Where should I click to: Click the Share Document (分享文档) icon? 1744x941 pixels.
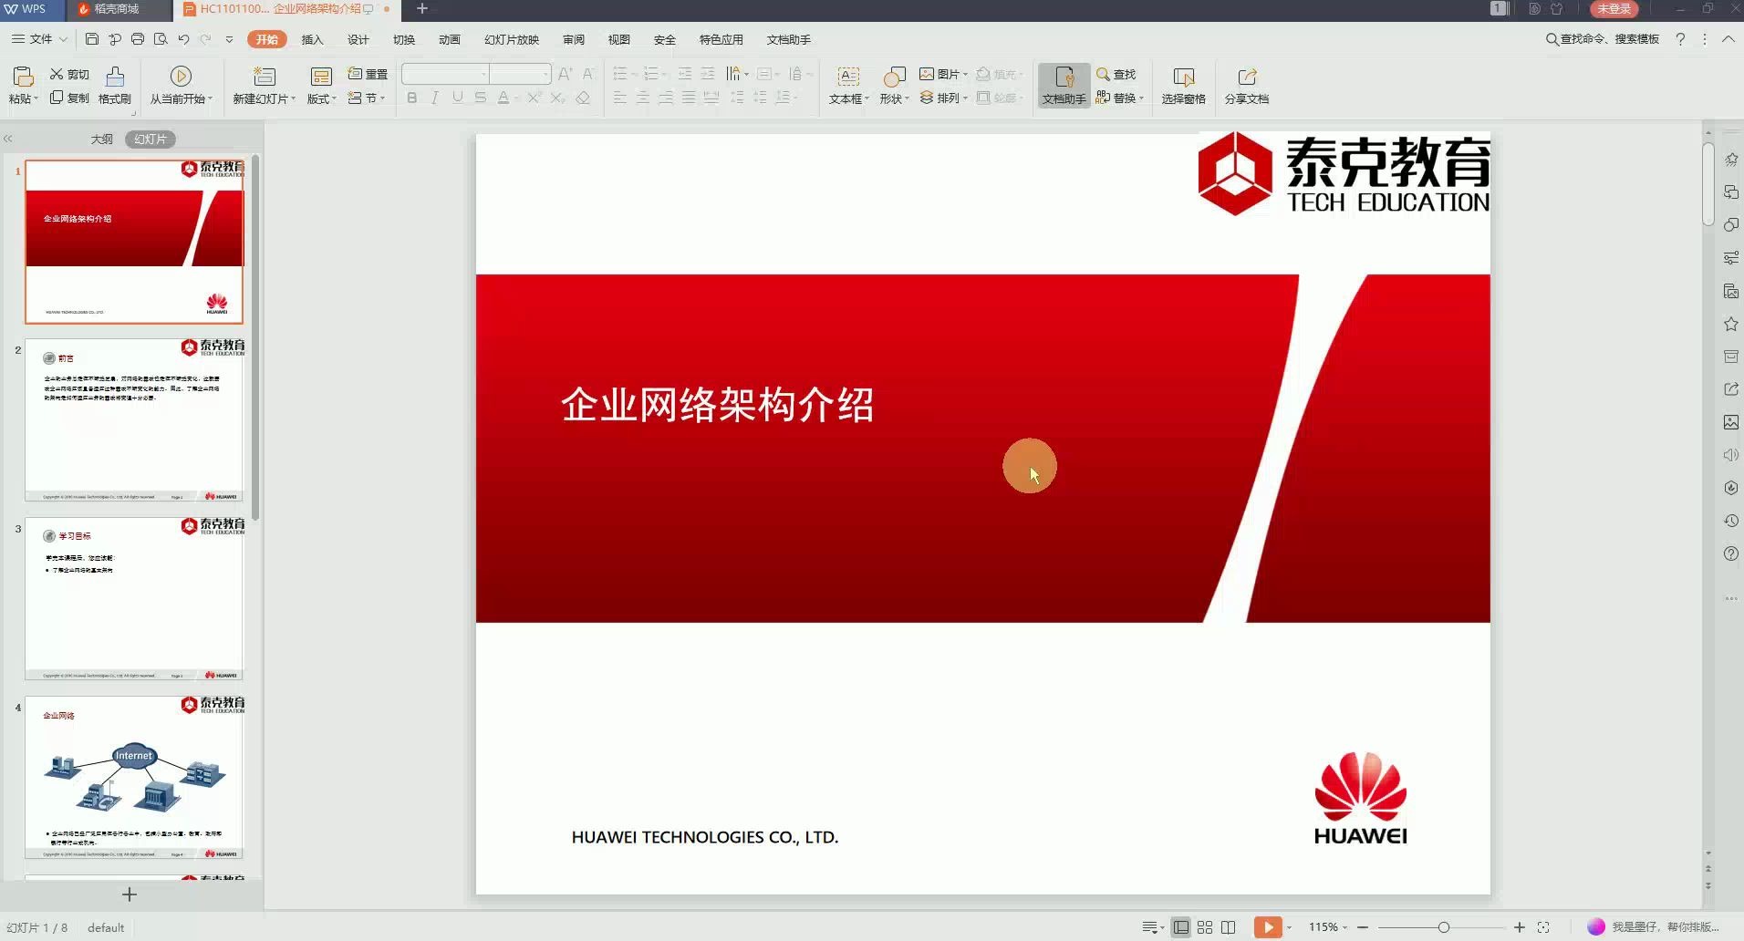click(x=1247, y=76)
